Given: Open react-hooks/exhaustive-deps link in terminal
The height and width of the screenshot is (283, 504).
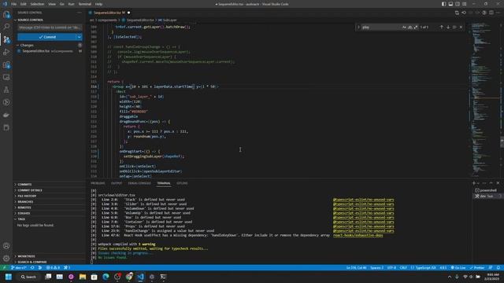Looking at the screenshot, I should tap(358, 236).
